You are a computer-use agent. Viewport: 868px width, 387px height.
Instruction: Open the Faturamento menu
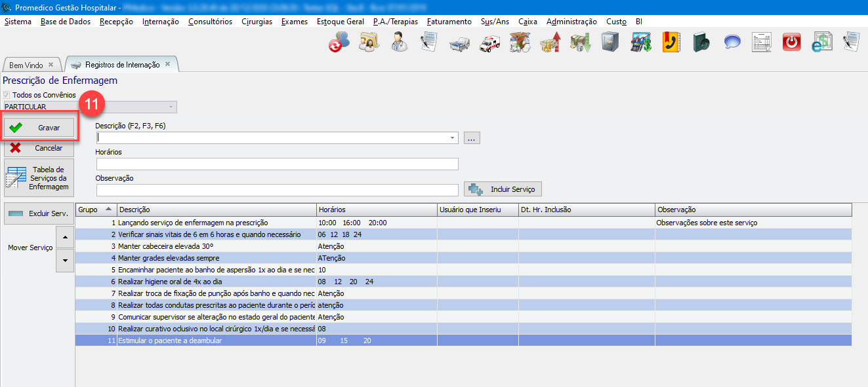(x=449, y=22)
